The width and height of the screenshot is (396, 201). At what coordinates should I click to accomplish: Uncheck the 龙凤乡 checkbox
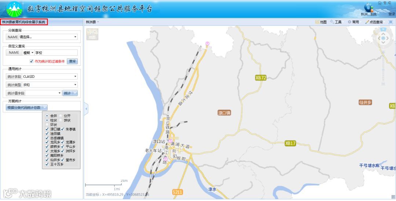(47, 142)
